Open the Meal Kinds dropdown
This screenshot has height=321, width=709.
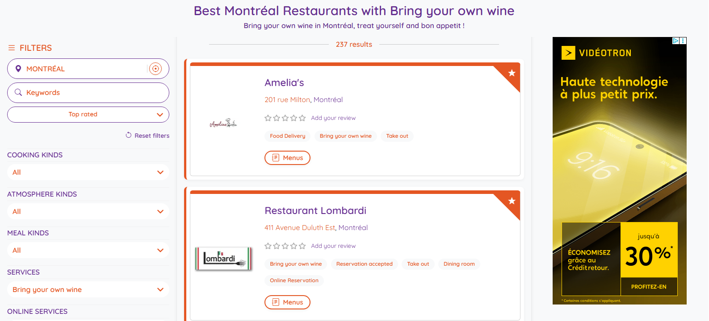88,251
